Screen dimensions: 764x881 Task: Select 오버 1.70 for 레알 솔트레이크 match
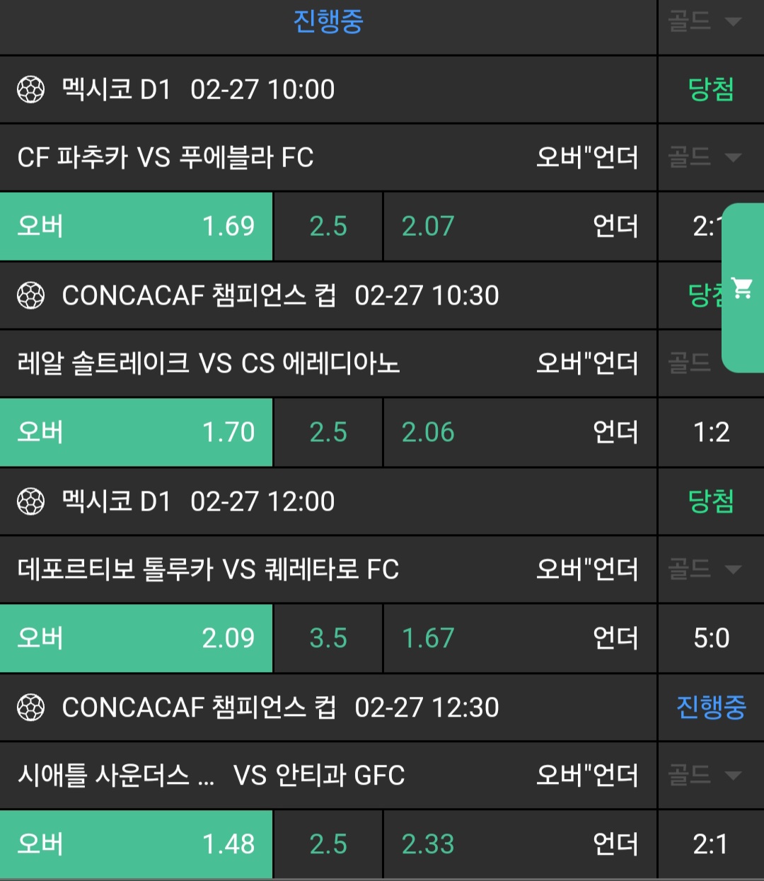pyautogui.click(x=136, y=433)
